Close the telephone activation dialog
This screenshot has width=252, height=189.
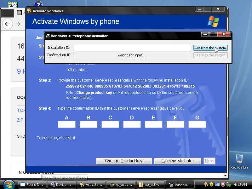tap(224, 34)
